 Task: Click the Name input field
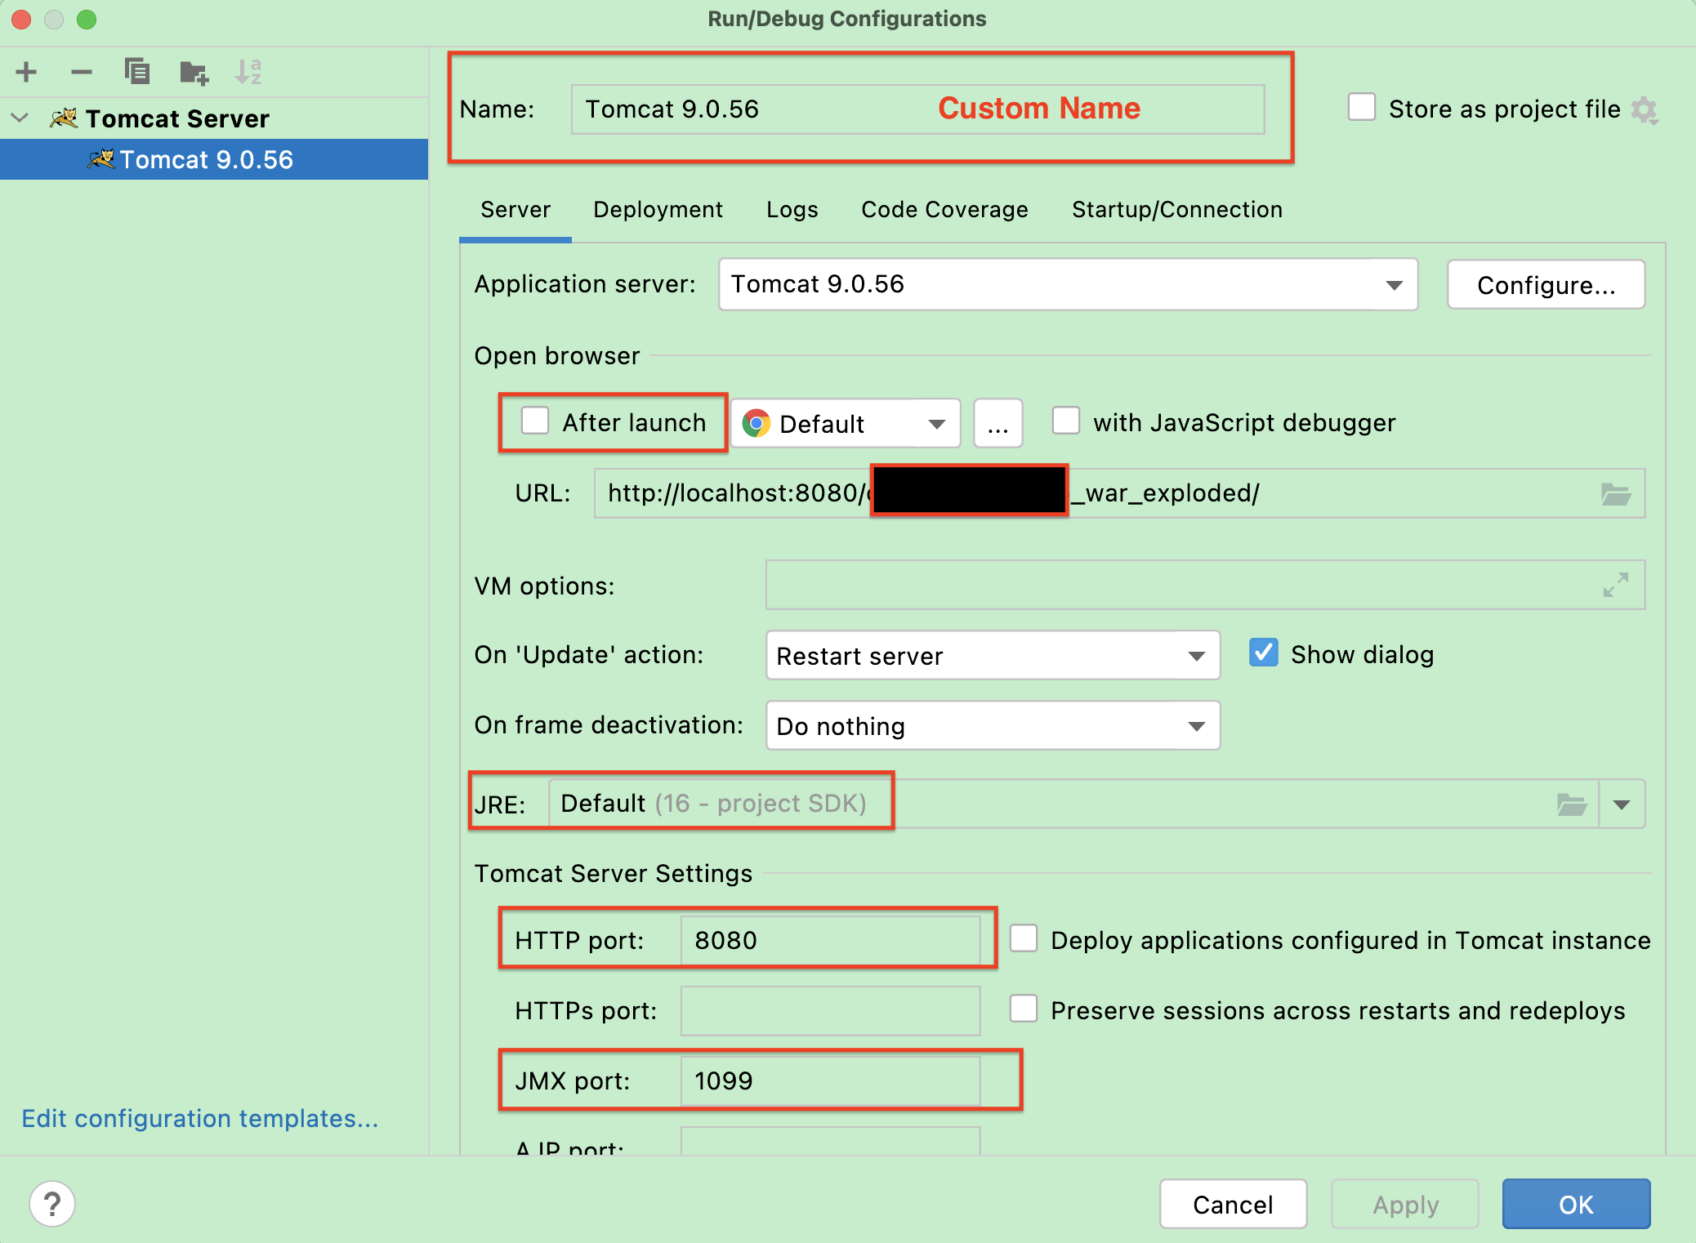pos(917,109)
